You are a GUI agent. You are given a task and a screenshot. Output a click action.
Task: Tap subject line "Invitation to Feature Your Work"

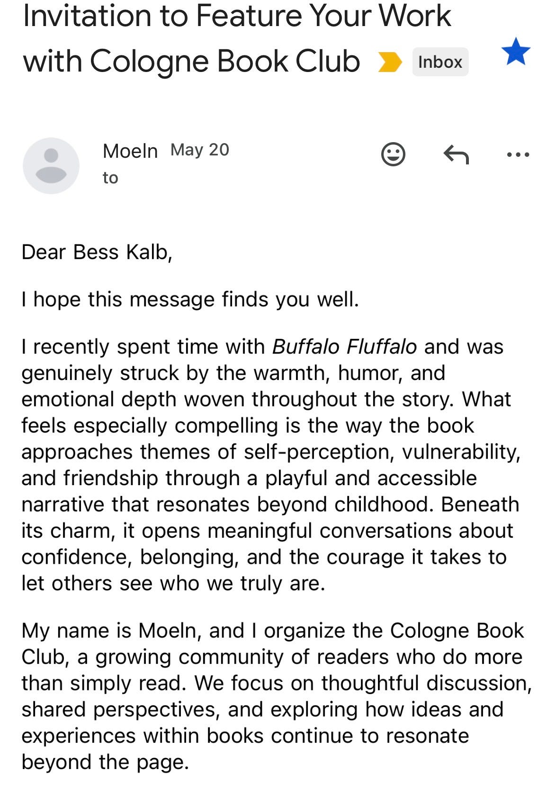237,16
